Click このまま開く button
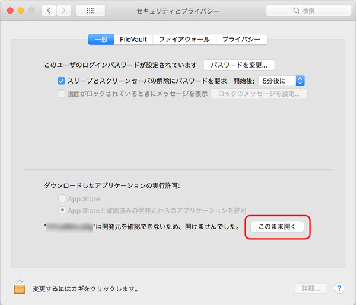Viewport: 357px width, 305px height. pos(278,227)
